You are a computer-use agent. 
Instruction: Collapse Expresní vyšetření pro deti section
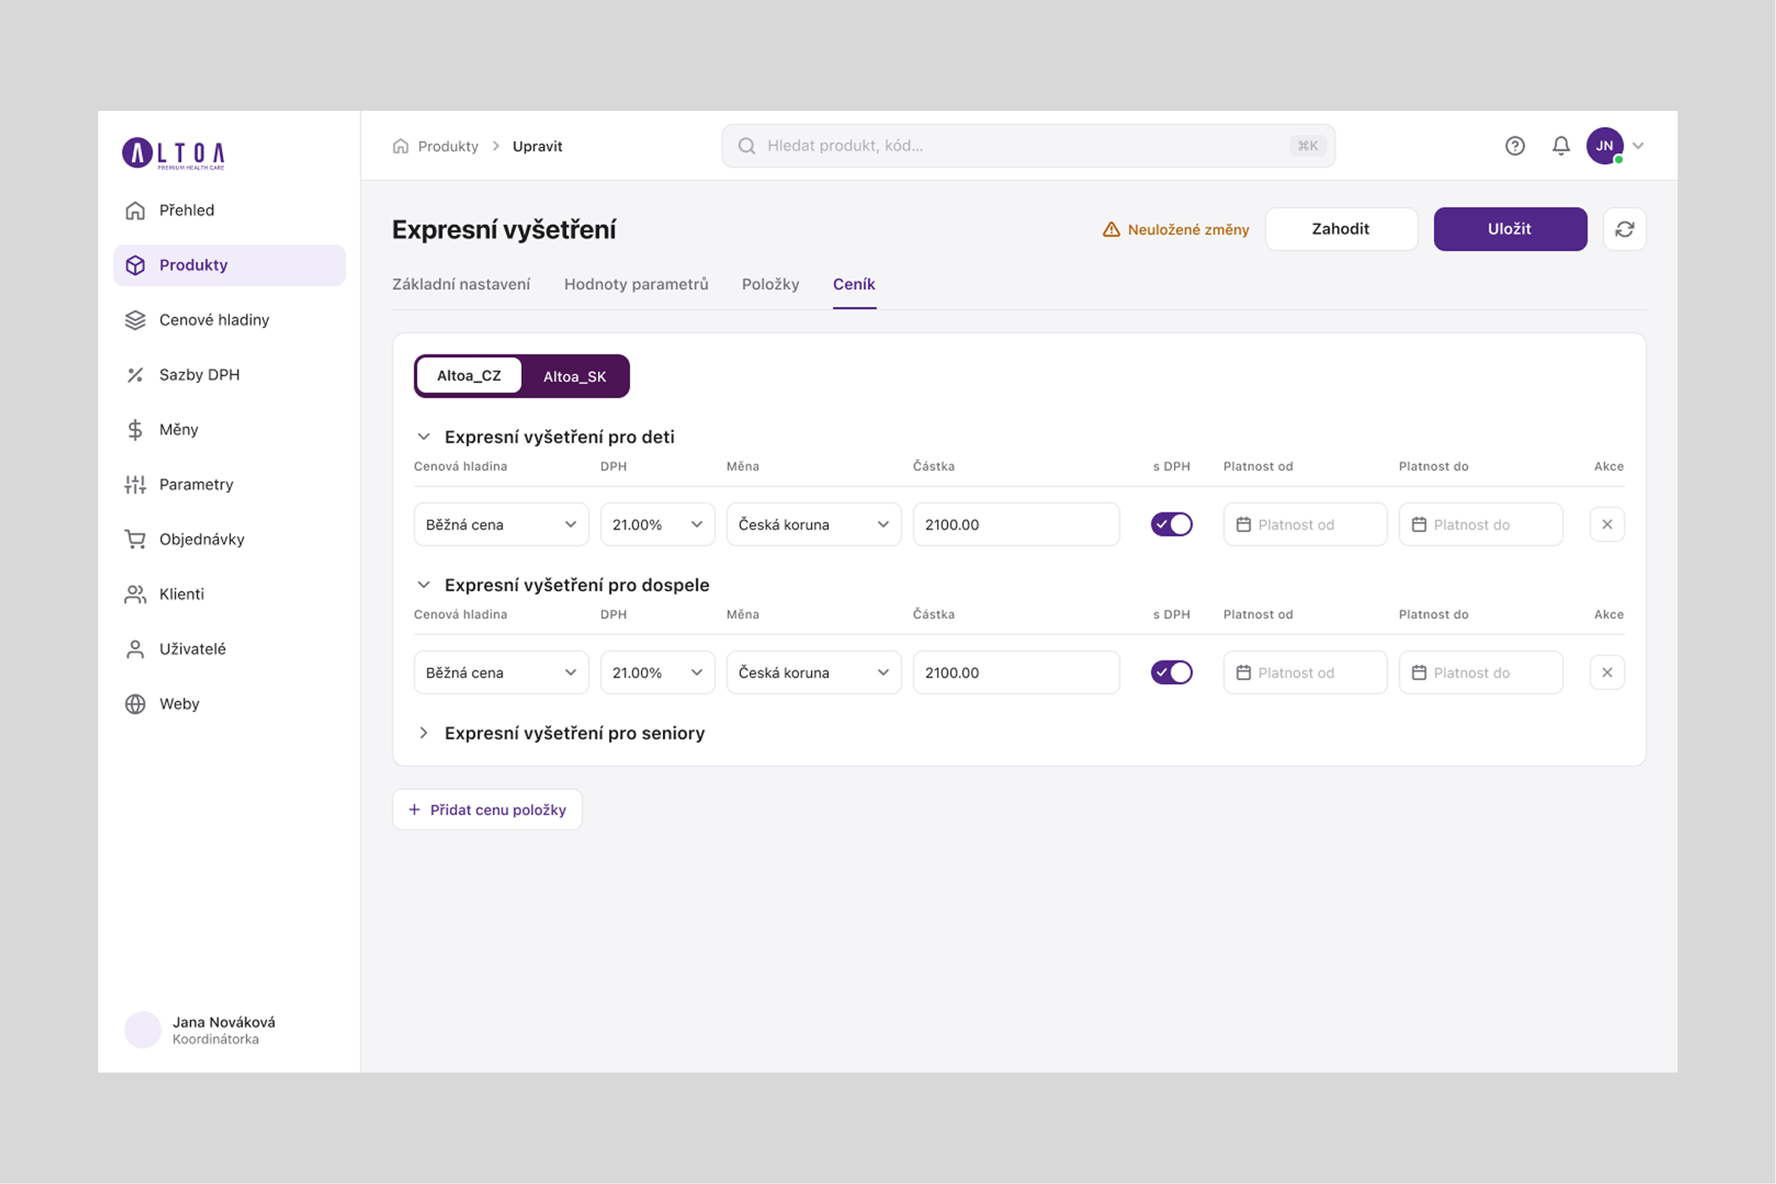(424, 437)
